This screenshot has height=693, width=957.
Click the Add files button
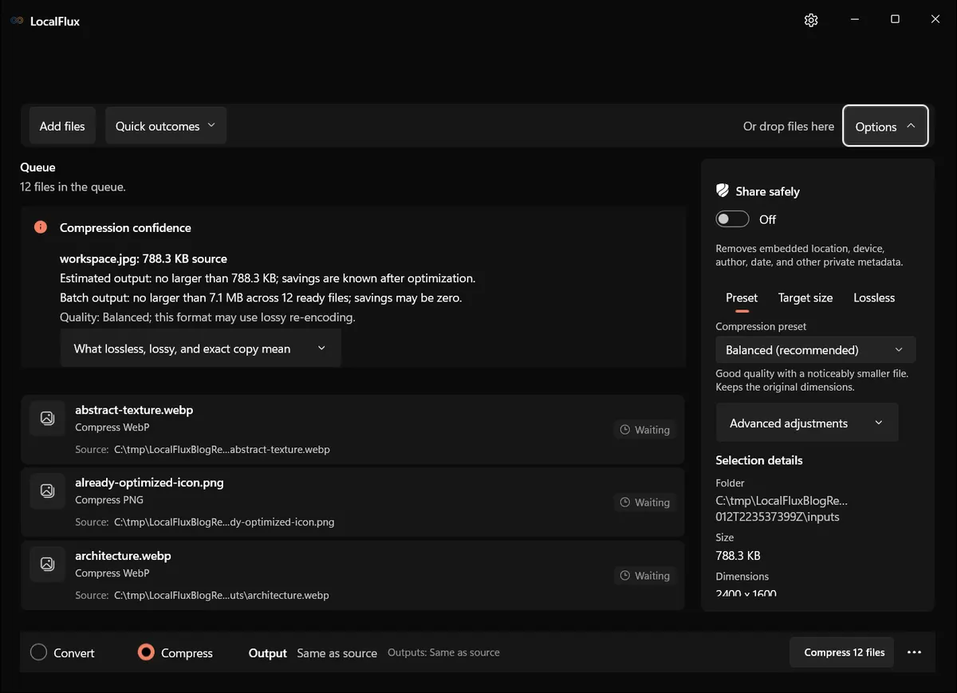click(x=62, y=126)
